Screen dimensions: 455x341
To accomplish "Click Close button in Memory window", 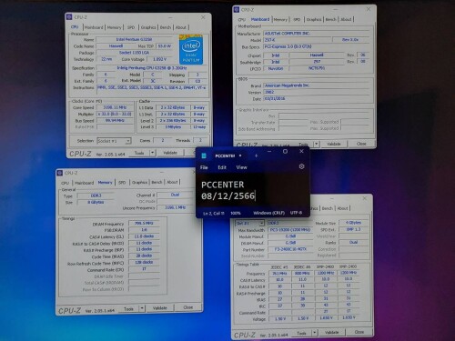I will tap(188, 307).
